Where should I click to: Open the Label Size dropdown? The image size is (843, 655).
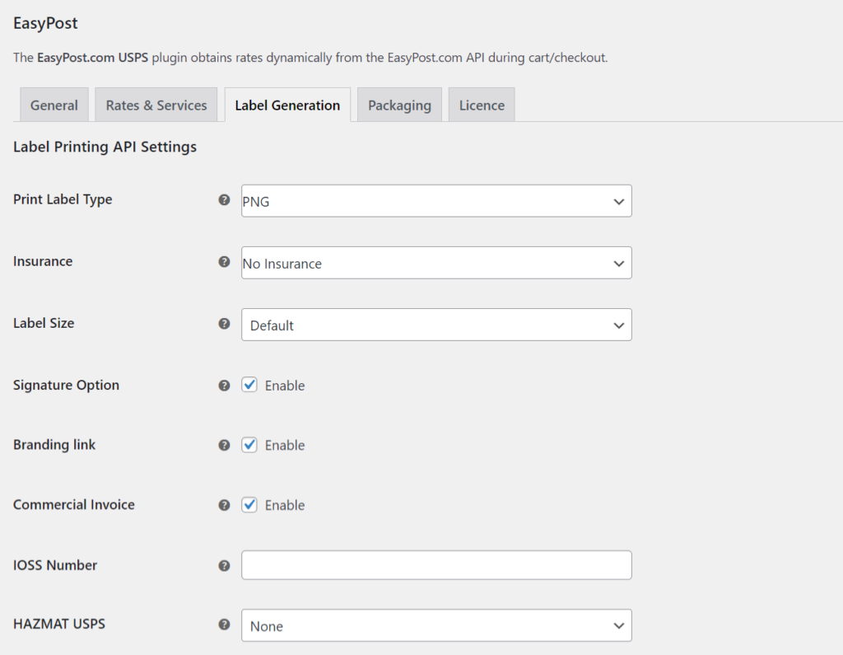pos(436,325)
